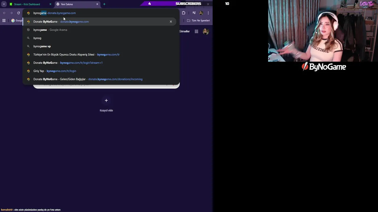Close the Yeni Sekme tab

tap(97, 4)
